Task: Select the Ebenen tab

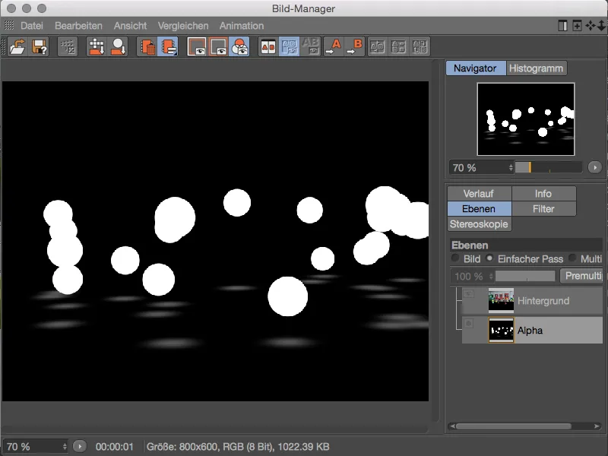Action: [479, 208]
